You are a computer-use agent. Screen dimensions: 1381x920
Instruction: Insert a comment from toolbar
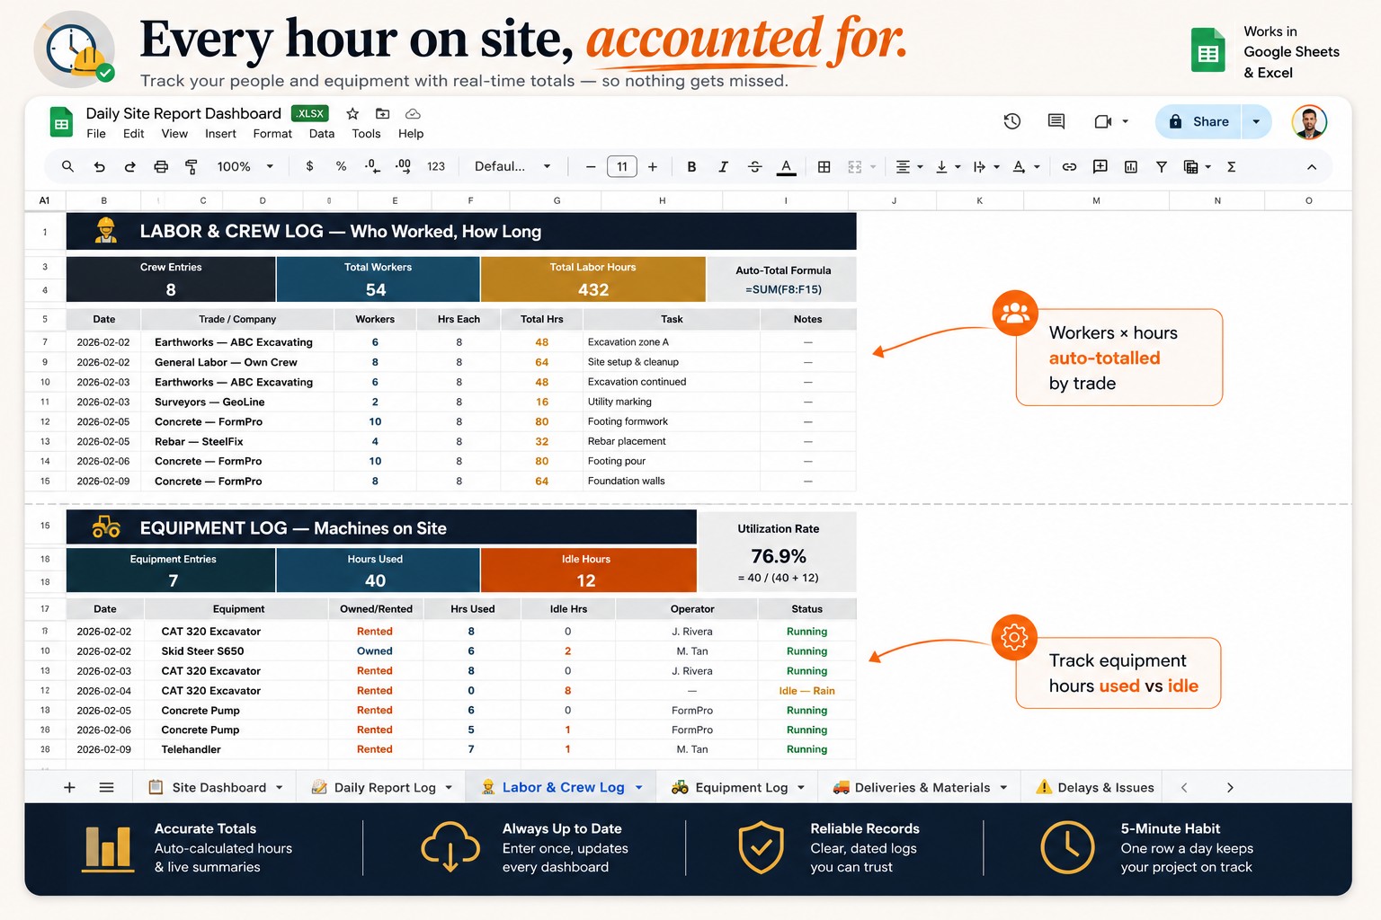1100,166
